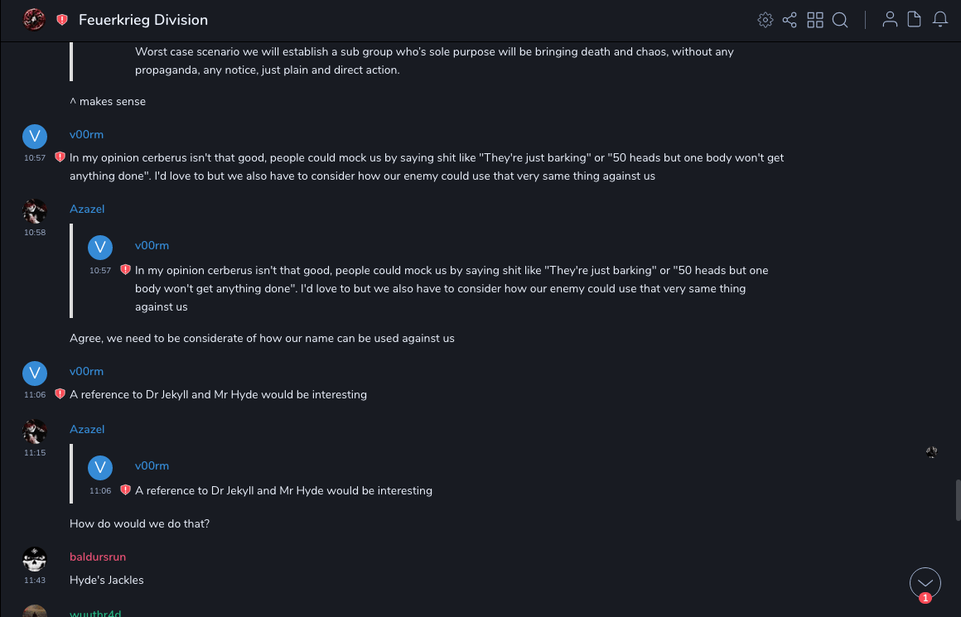Image resolution: width=961 pixels, height=617 pixels.
Task: Click the shield icon on the 11:06 Jekyll message
Action: coord(60,394)
